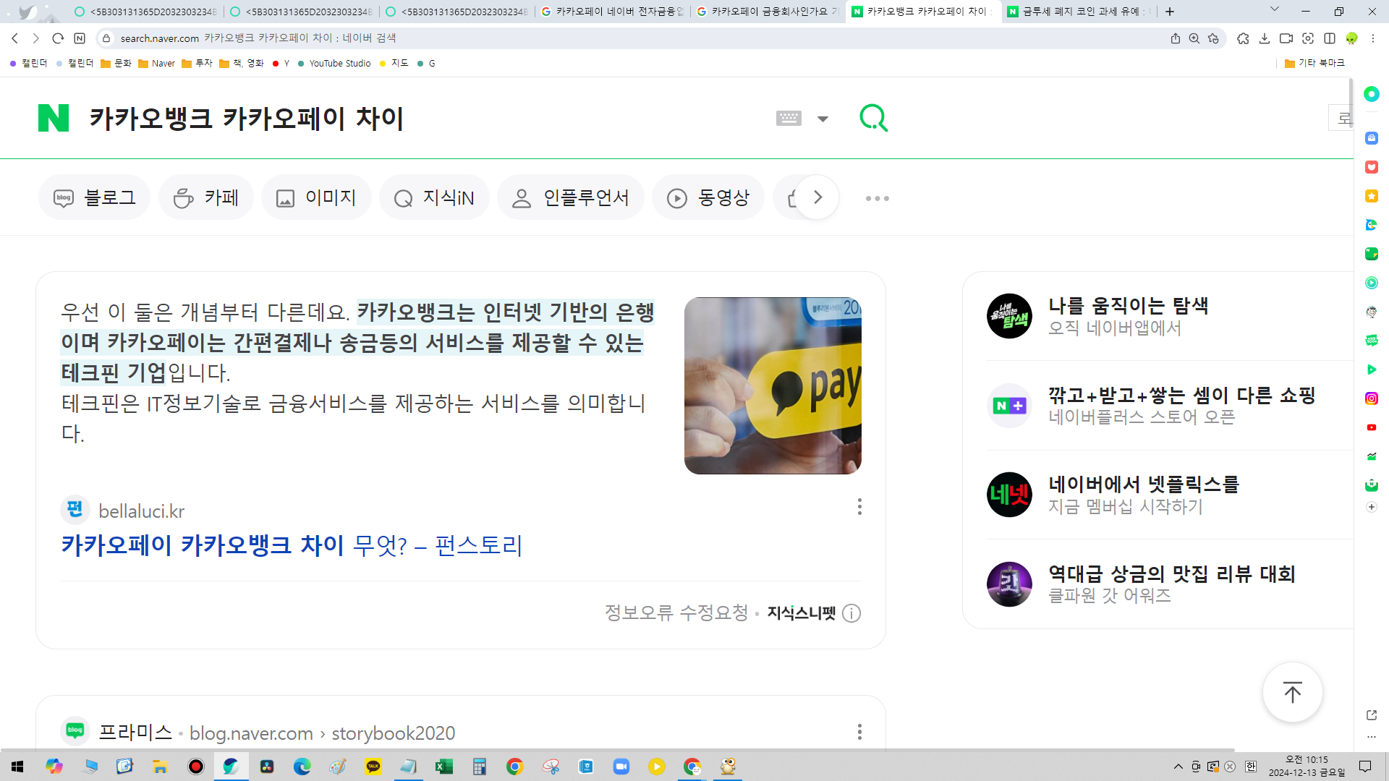1389x781 pixels.
Task: Open the three-dot more options for tabs
Action: pyautogui.click(x=878, y=198)
